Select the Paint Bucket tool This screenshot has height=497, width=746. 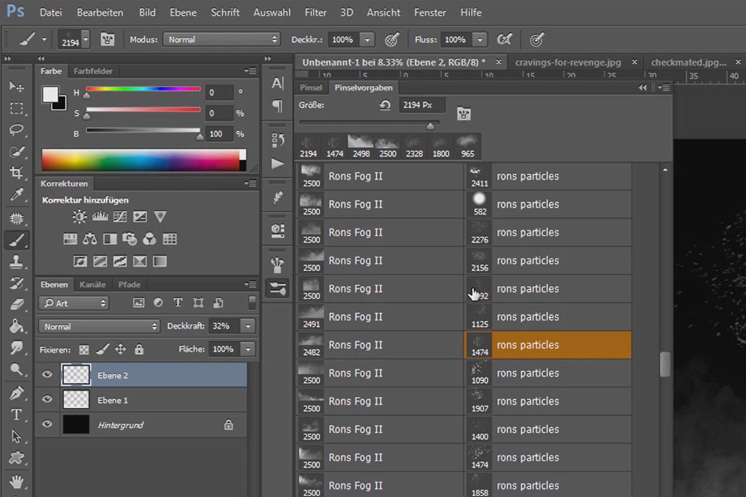click(17, 326)
